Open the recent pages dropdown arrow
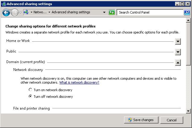This screenshot has width=192, height=128. point(20,13)
